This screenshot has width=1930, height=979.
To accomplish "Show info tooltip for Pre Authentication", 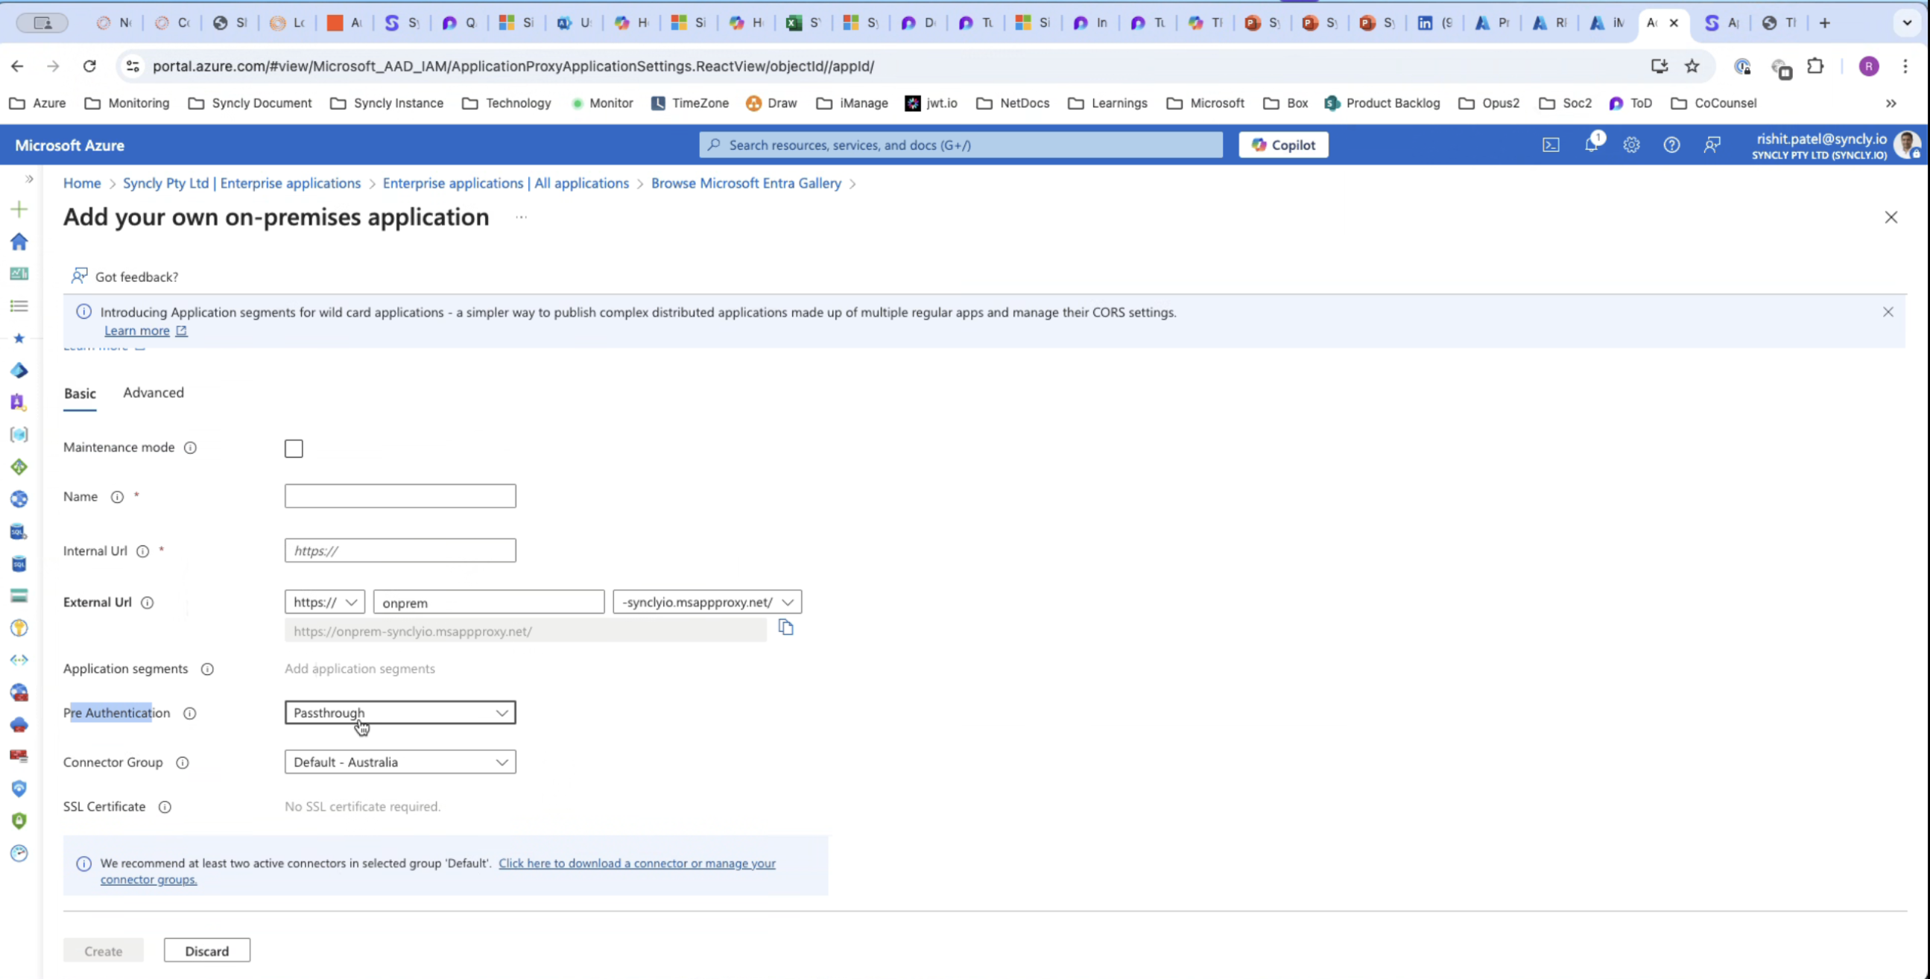I will pos(189,714).
